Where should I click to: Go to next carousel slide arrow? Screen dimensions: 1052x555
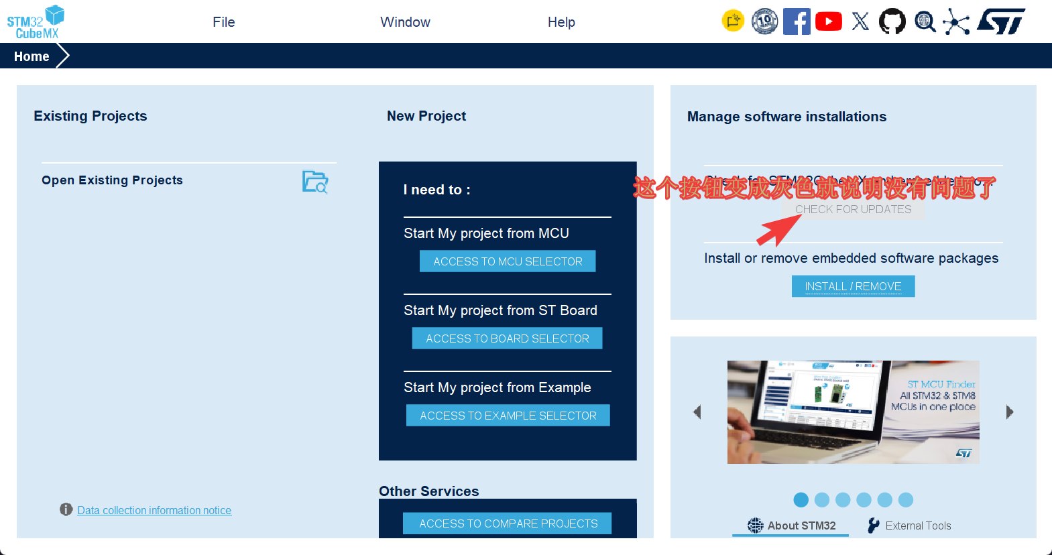(x=1010, y=412)
